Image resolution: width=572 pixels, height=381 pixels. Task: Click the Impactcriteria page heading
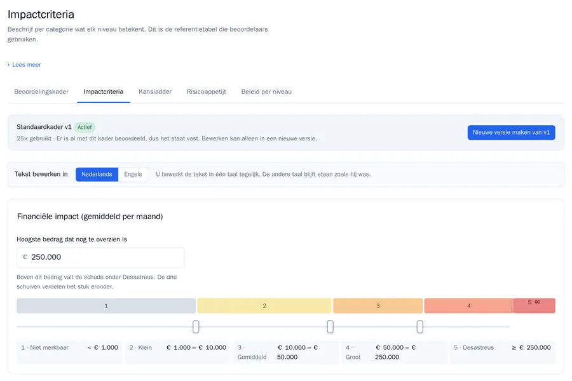41,14
